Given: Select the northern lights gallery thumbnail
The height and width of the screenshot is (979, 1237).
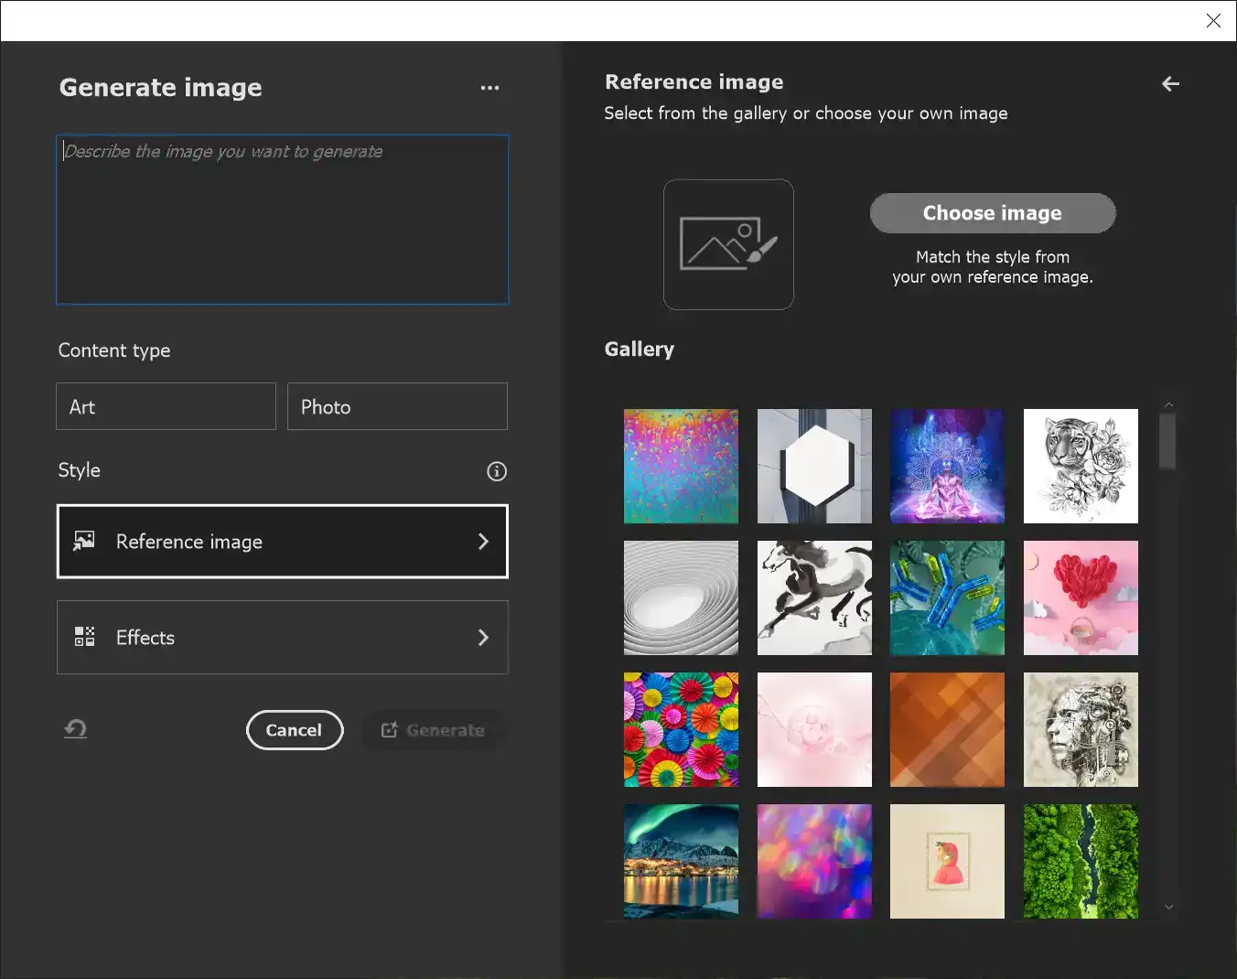Looking at the screenshot, I should (x=681, y=861).
